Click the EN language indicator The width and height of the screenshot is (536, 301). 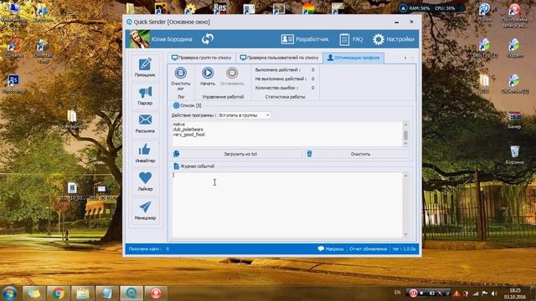pos(397,293)
